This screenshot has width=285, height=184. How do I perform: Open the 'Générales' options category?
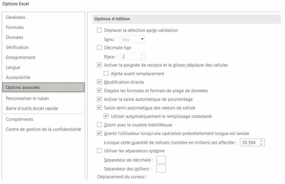pyautogui.click(x=16, y=17)
